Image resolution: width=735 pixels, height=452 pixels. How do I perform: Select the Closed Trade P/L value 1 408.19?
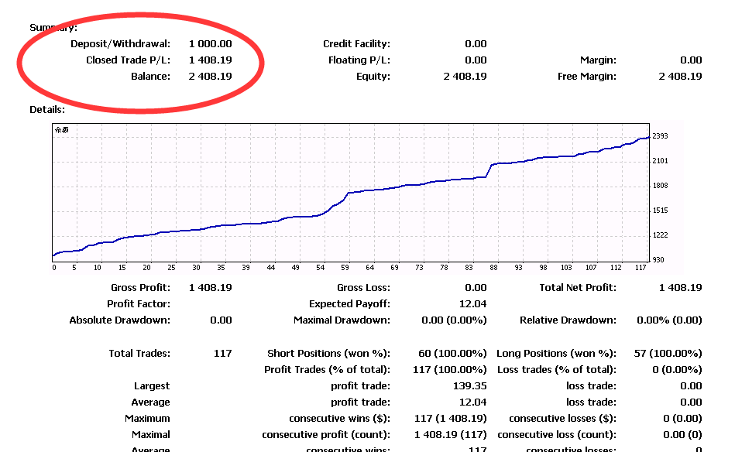211,60
